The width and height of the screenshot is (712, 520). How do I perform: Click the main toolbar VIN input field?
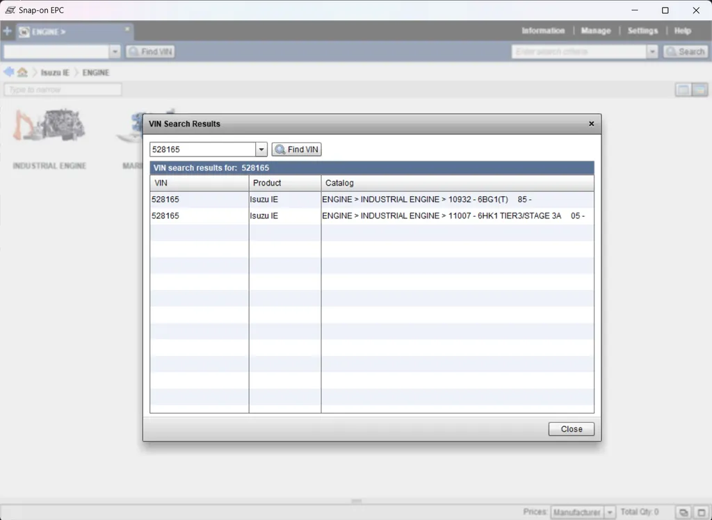coord(56,51)
